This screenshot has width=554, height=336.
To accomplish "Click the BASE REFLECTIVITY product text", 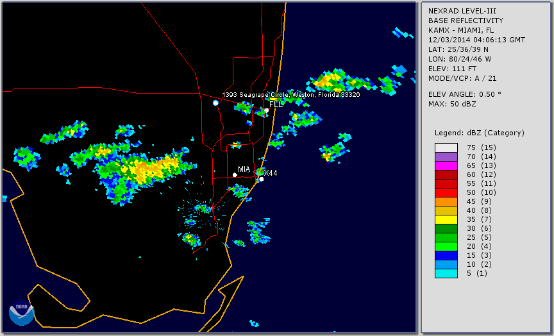I will [466, 21].
